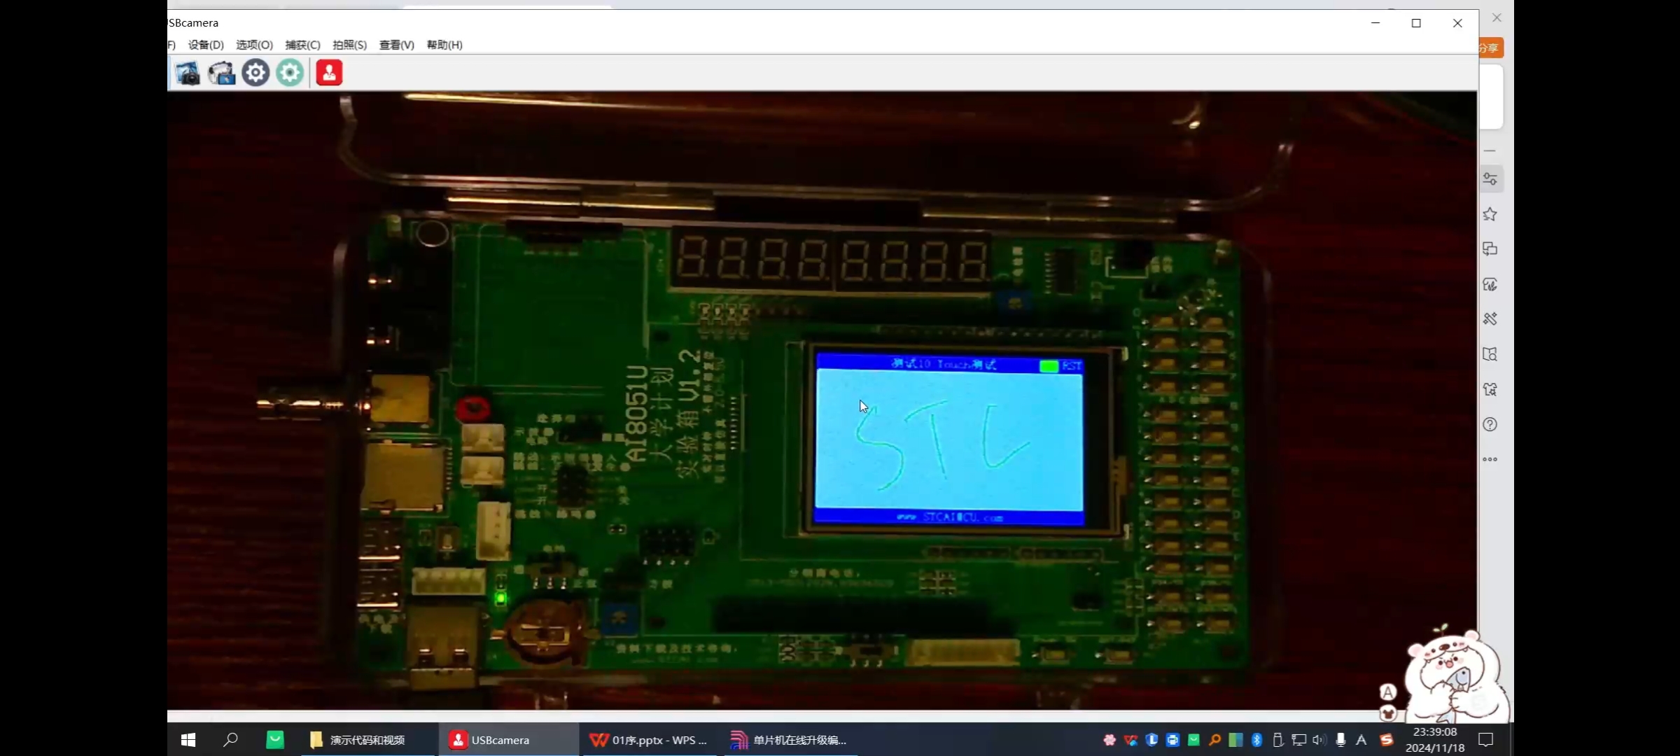Open 演示代码和视频 folder in taskbar

coord(358,740)
